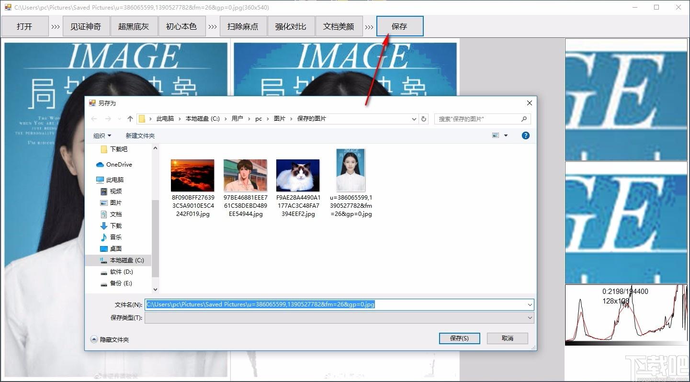This screenshot has height=382, width=690.
Task: Change the view layout icon
Action: point(496,135)
